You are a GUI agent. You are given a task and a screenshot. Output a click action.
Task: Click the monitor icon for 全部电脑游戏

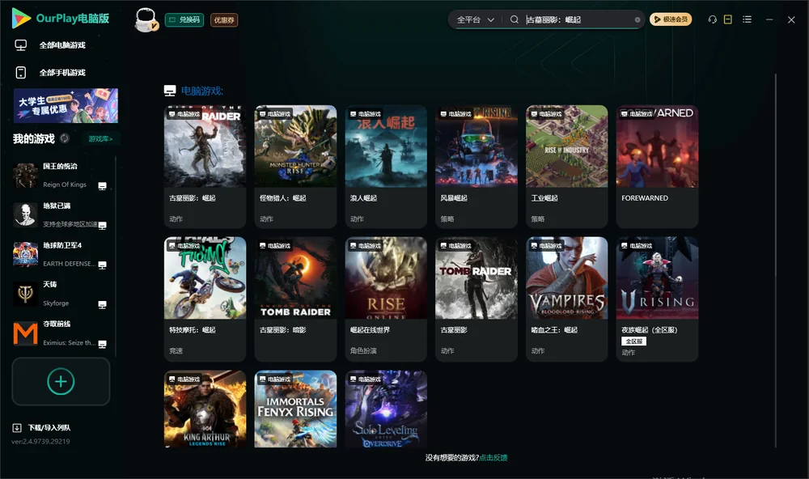click(21, 45)
